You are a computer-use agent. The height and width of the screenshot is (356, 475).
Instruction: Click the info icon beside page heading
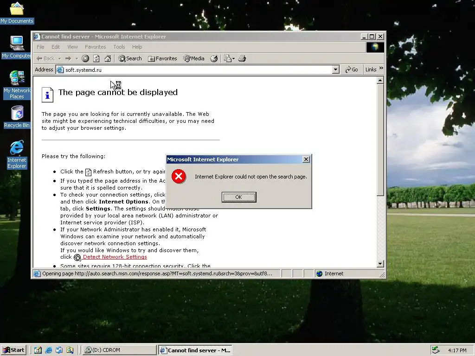47,95
